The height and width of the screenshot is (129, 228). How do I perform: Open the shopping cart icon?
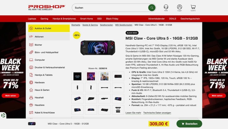(x=193, y=7)
